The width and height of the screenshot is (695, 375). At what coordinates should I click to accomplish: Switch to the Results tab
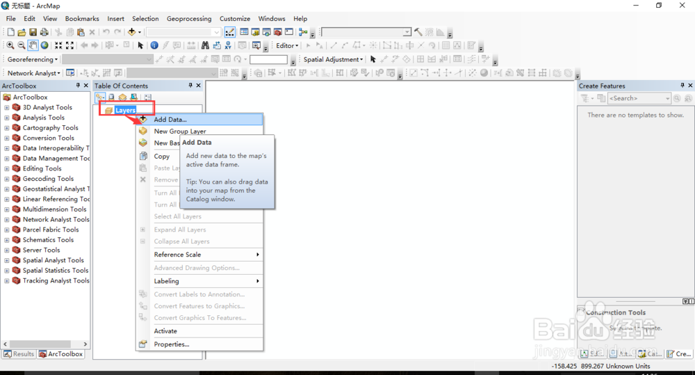[19, 353]
